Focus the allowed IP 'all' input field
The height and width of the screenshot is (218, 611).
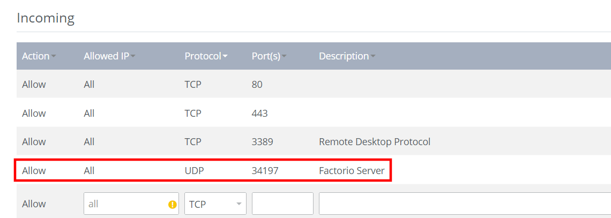point(131,204)
